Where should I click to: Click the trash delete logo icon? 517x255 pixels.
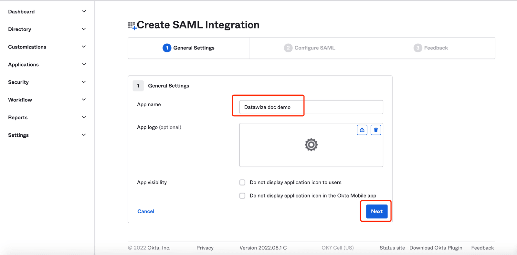376,130
